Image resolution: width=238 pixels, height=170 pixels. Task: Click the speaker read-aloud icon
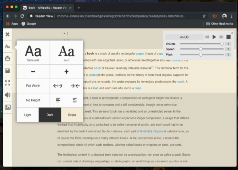(x=7, y=95)
